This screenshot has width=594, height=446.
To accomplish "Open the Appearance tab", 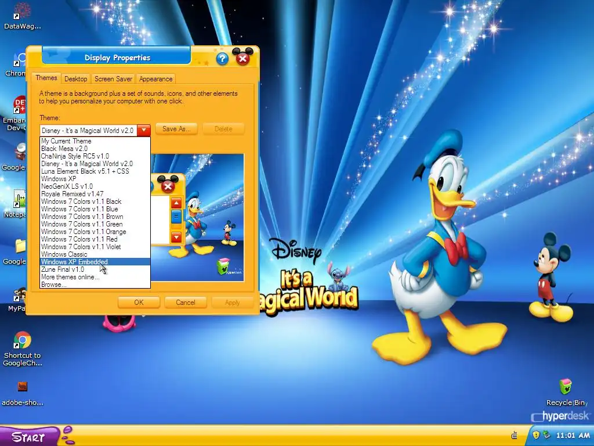I will [155, 79].
